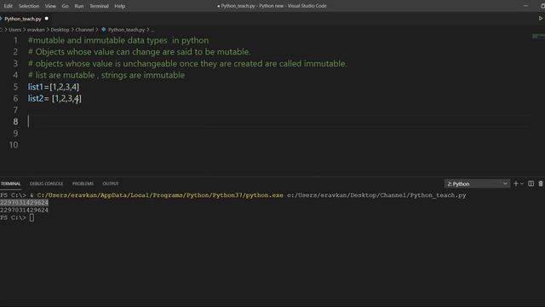Click the second 2297031429624 terminal output line
The width and height of the screenshot is (545, 307).
(x=25, y=211)
